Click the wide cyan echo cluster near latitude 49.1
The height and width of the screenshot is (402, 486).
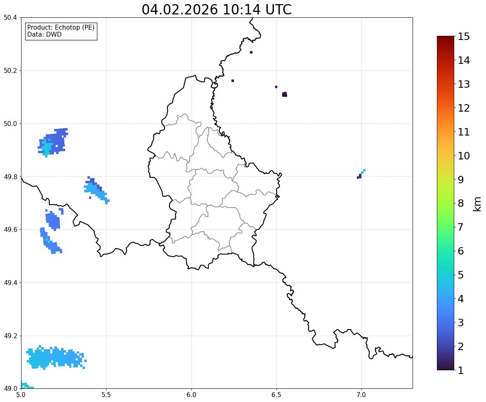coord(56,358)
